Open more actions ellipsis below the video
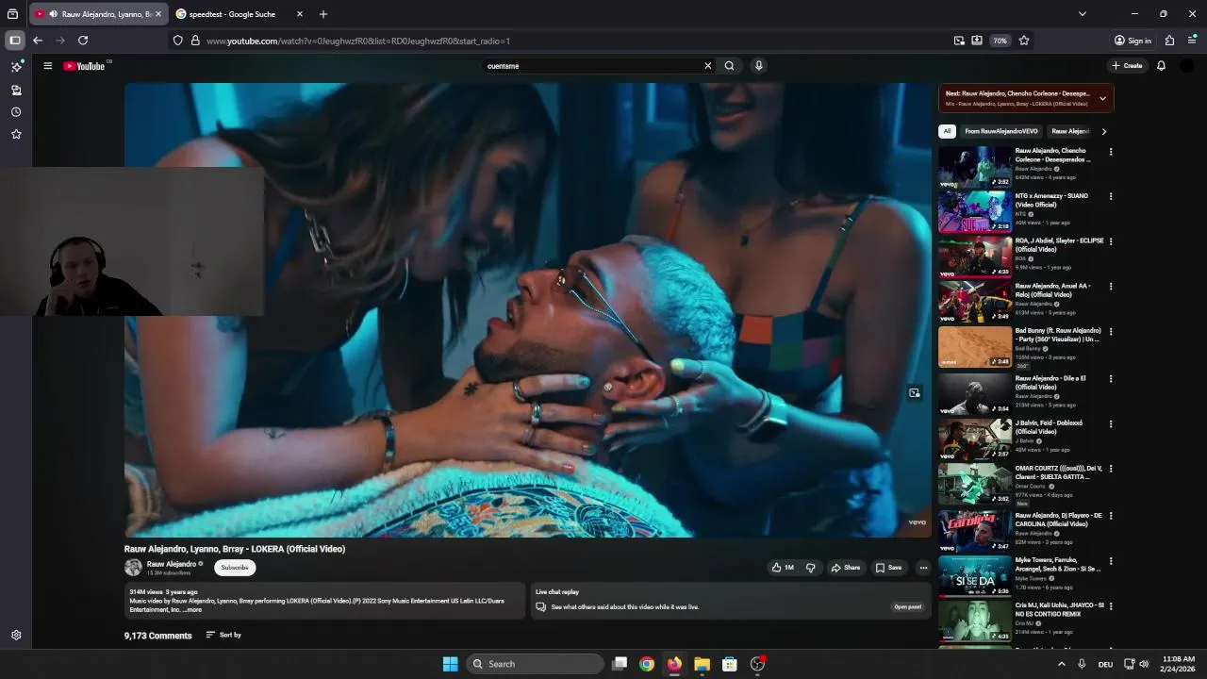The width and height of the screenshot is (1207, 679). pos(923,568)
